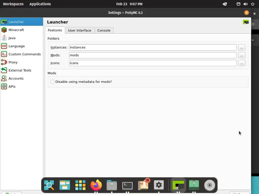The height and width of the screenshot is (194, 259).
Task: Open Pop!_Shop rocket icon with badge
Action: point(143,185)
